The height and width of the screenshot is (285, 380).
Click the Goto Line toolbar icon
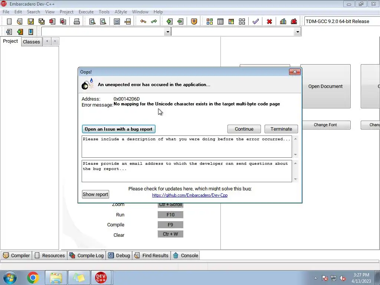(128, 21)
